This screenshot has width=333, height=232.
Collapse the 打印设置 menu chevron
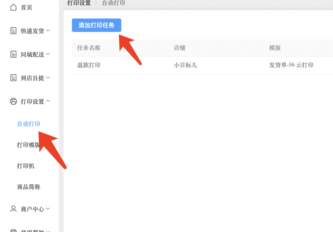click(x=48, y=101)
